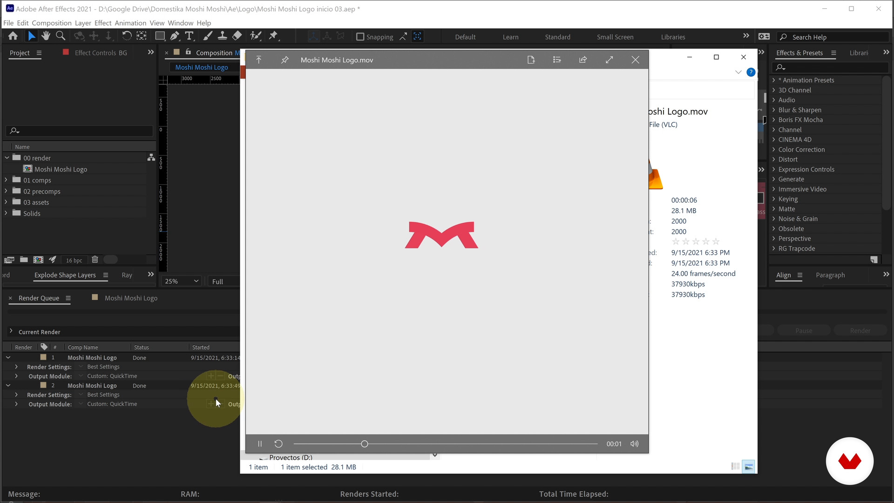Click Best Settings link for render item 1
Viewport: 894px width, 503px height.
103,367
